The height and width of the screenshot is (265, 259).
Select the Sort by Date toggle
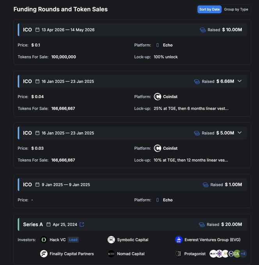(x=209, y=9)
